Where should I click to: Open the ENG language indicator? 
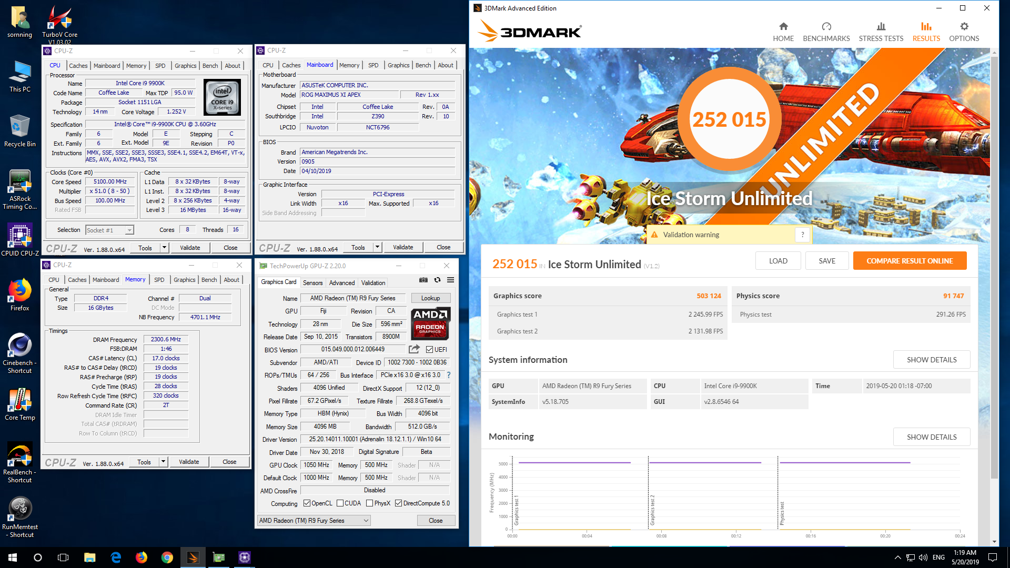(x=938, y=557)
